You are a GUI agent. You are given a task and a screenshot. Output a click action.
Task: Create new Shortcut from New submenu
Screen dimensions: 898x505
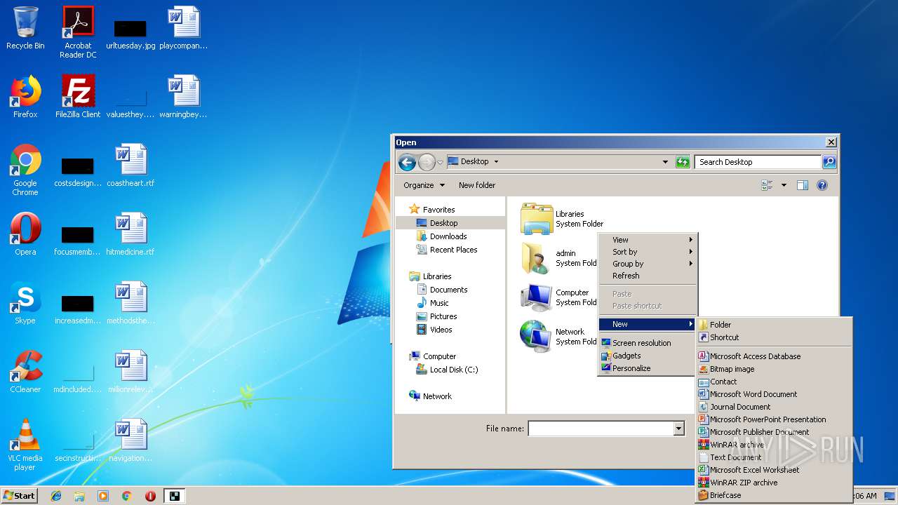774,337
